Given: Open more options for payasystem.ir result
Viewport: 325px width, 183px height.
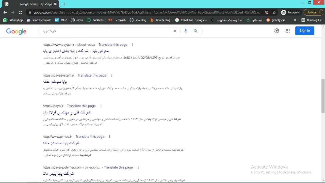Looking at the screenshot, I should point(112,75).
